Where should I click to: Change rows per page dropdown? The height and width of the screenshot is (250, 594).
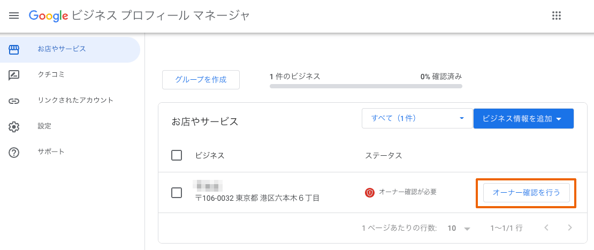(x=459, y=228)
